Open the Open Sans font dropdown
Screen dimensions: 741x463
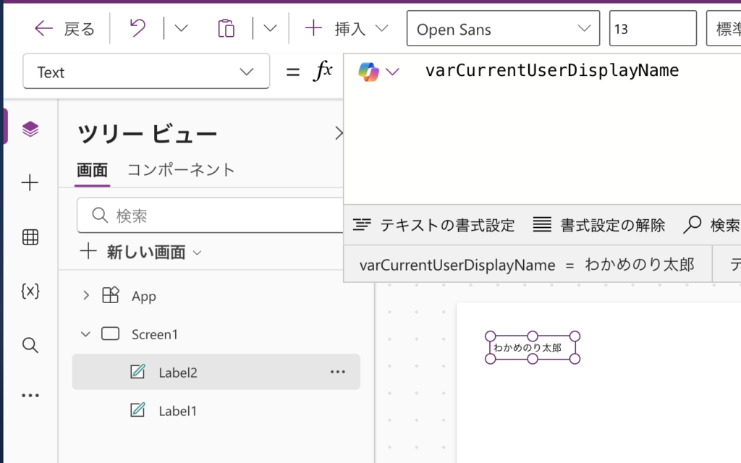point(503,30)
